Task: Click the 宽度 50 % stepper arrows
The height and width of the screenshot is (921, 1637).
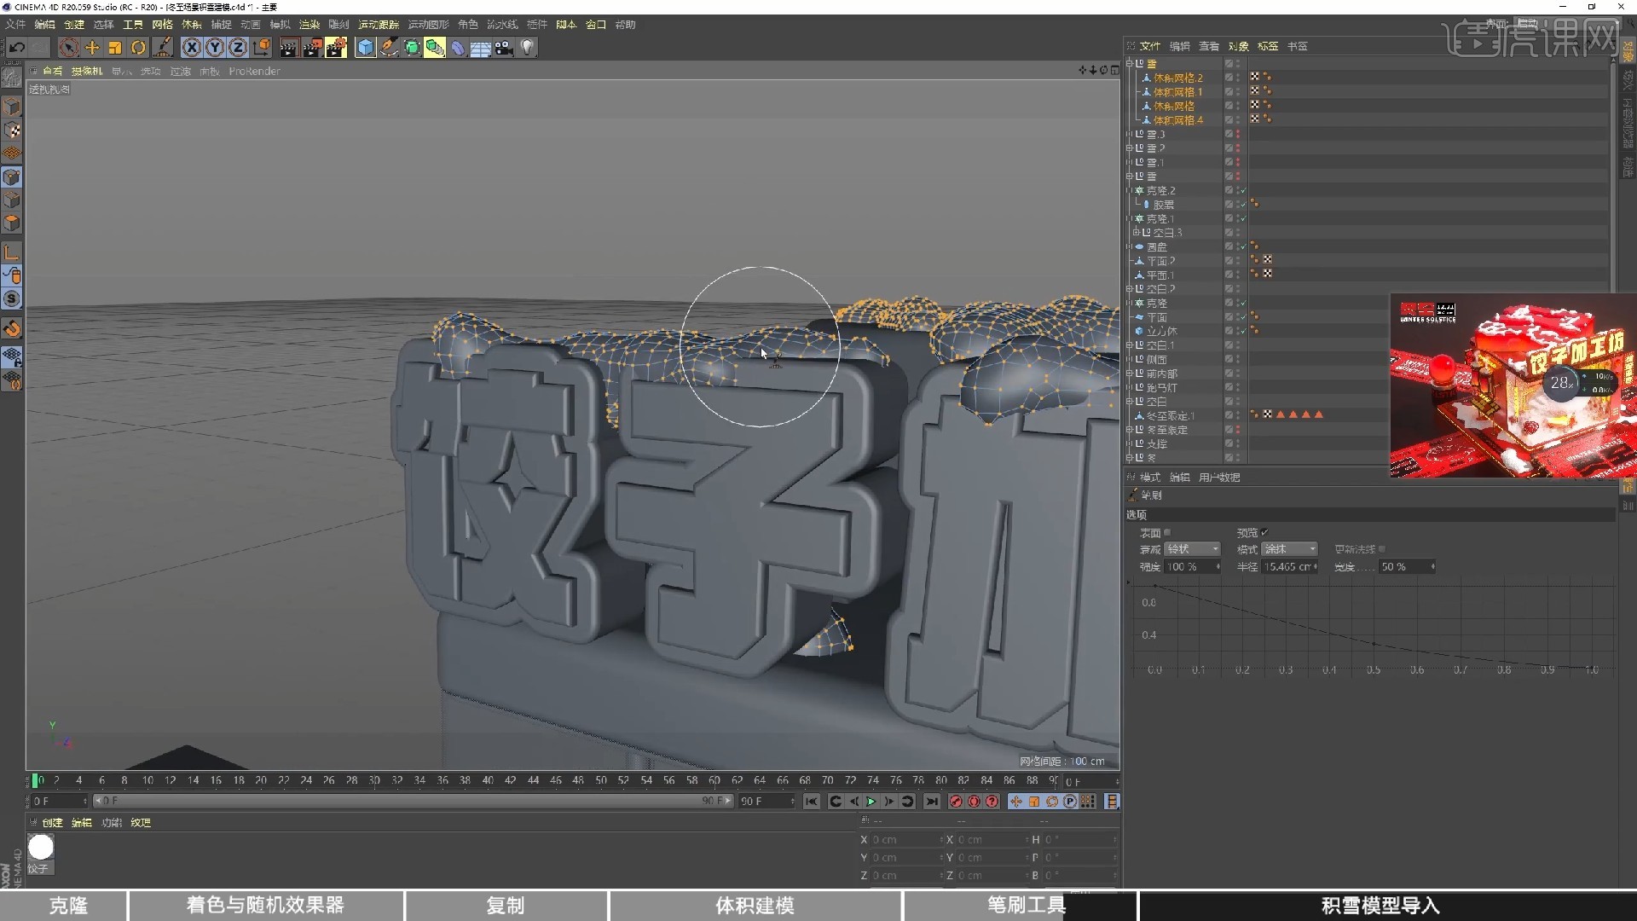Action: pyautogui.click(x=1432, y=567)
